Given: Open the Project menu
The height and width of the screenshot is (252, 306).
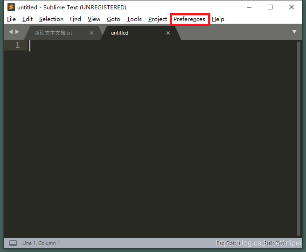Looking at the screenshot, I should point(158,19).
